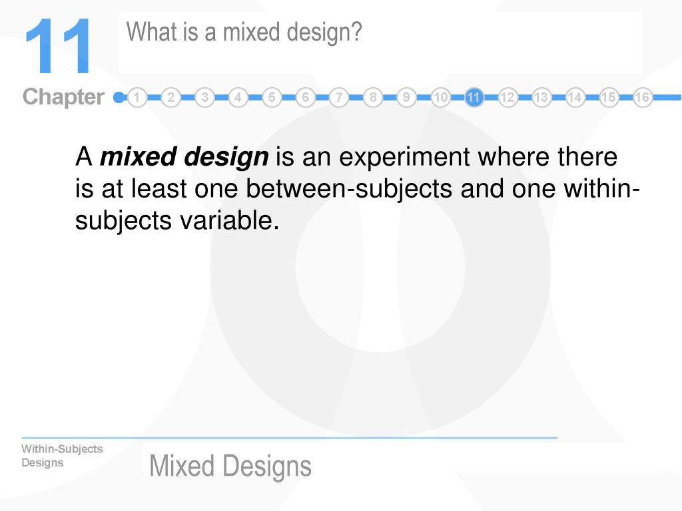
Task: Click the "Within-Subjects Designs" footer label
Action: pos(62,455)
